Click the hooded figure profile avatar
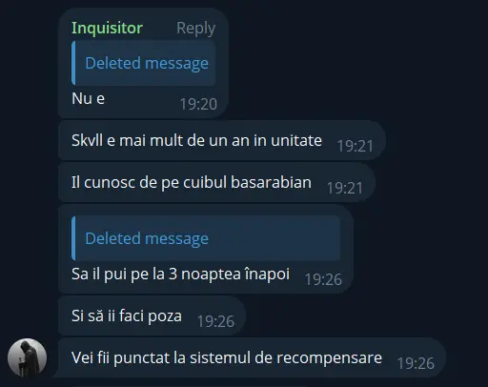488x387 pixels. tap(28, 357)
